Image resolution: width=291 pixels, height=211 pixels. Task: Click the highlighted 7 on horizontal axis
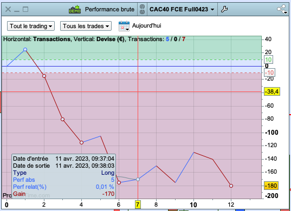(138, 205)
